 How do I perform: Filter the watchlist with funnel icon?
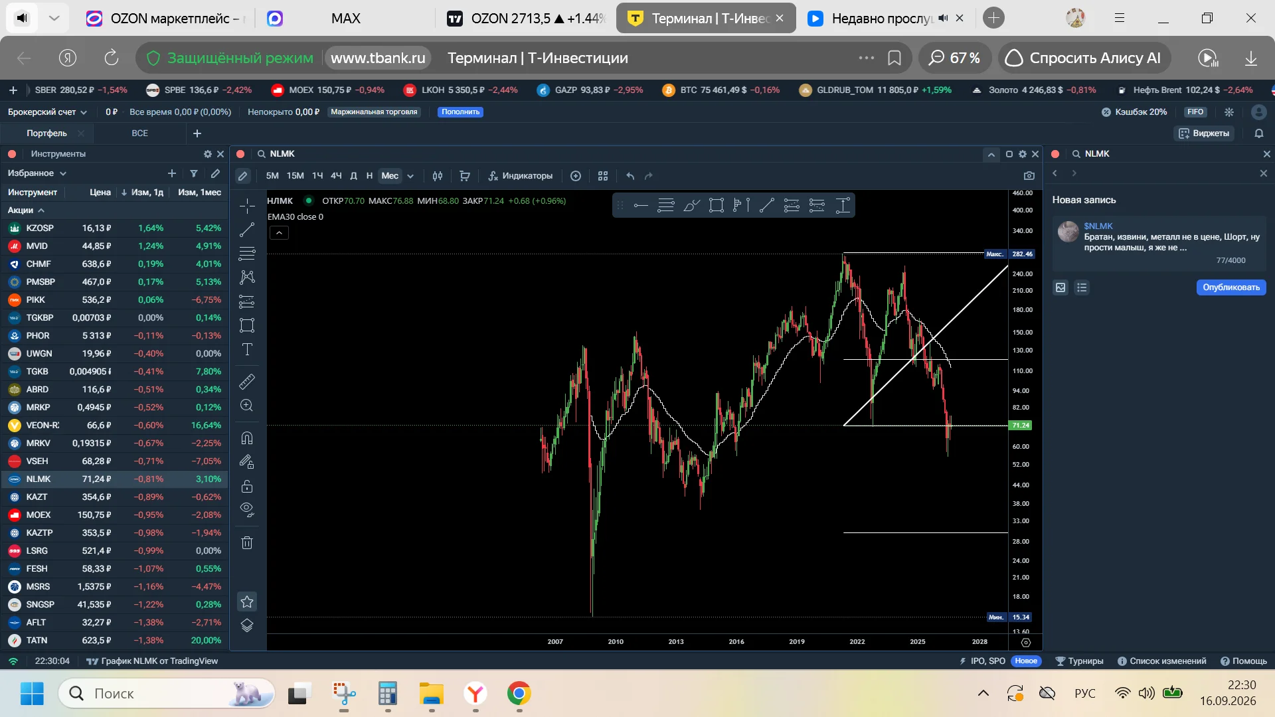pyautogui.click(x=194, y=173)
